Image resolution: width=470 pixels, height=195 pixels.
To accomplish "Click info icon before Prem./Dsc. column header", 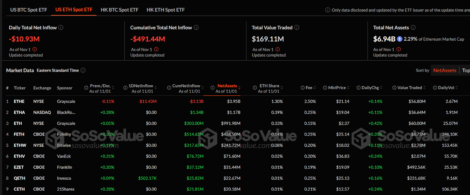I will (x=86, y=88).
